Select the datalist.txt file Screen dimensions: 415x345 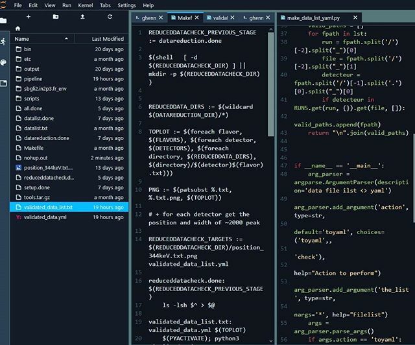[x=69, y=128]
